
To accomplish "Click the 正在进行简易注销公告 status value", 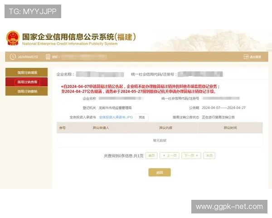I will click(218, 117).
